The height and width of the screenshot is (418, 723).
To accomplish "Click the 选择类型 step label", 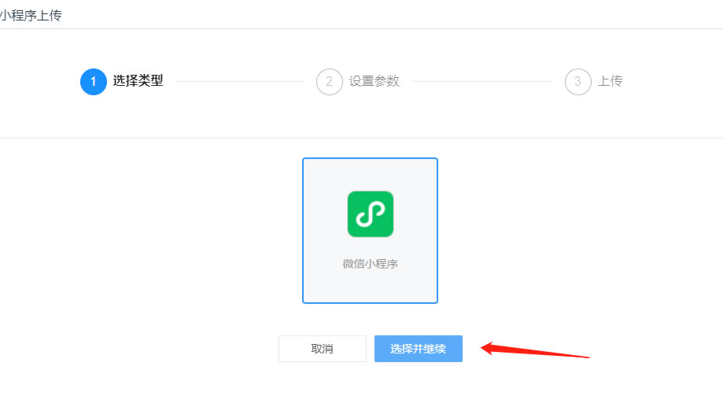I will pos(138,81).
